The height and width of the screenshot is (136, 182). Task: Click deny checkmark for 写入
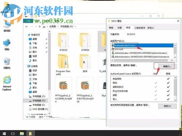168,99
